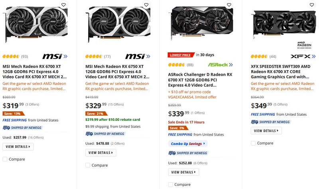
Task: Click wishlist heart on MSI RX 6700 XT
Action: click(x=63, y=5)
